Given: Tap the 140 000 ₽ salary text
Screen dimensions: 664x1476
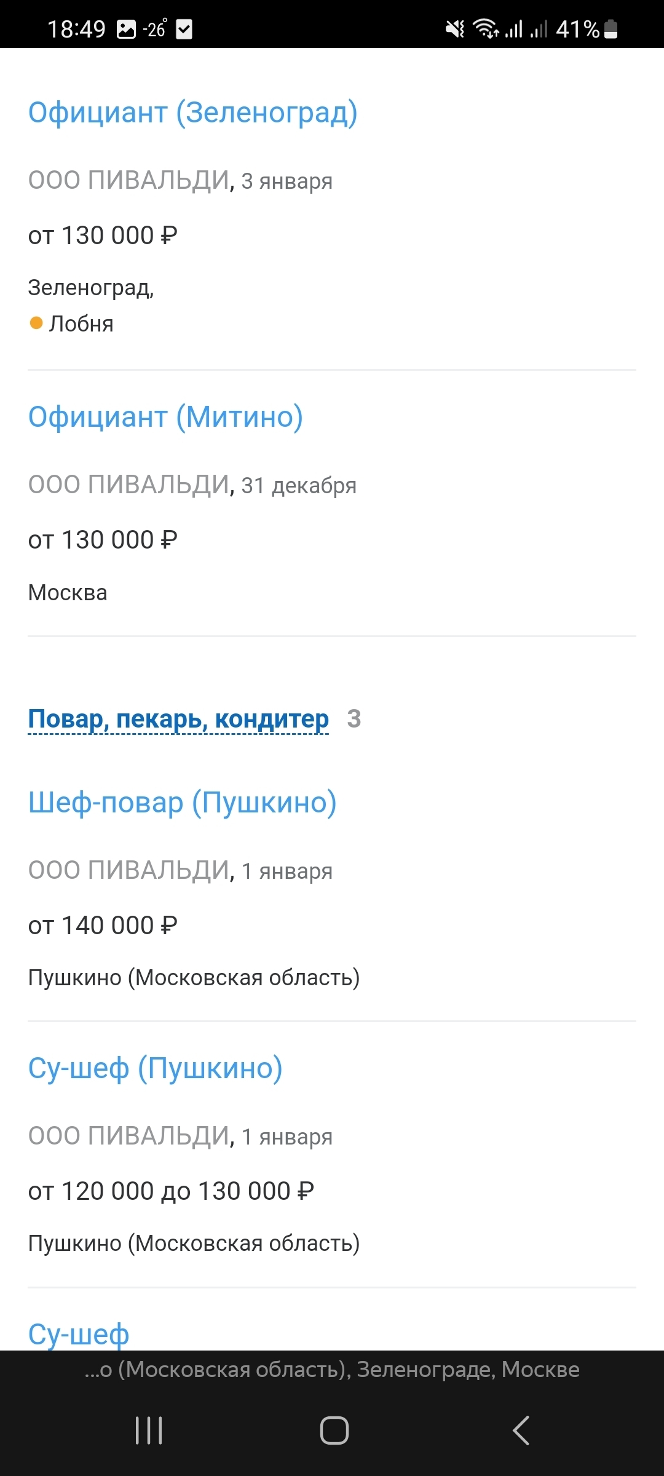Looking at the screenshot, I should click(x=103, y=925).
